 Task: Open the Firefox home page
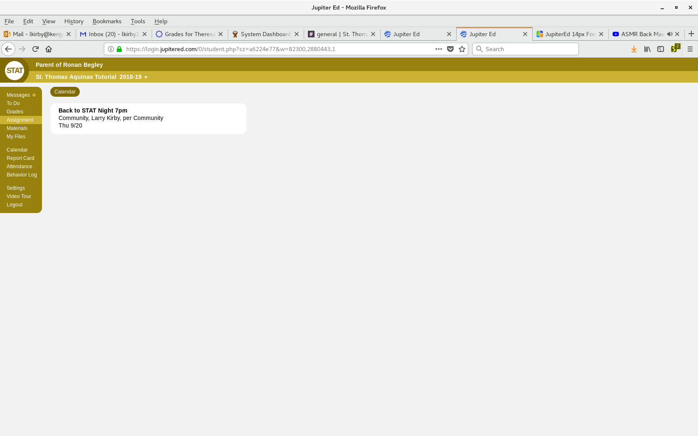tap(49, 49)
